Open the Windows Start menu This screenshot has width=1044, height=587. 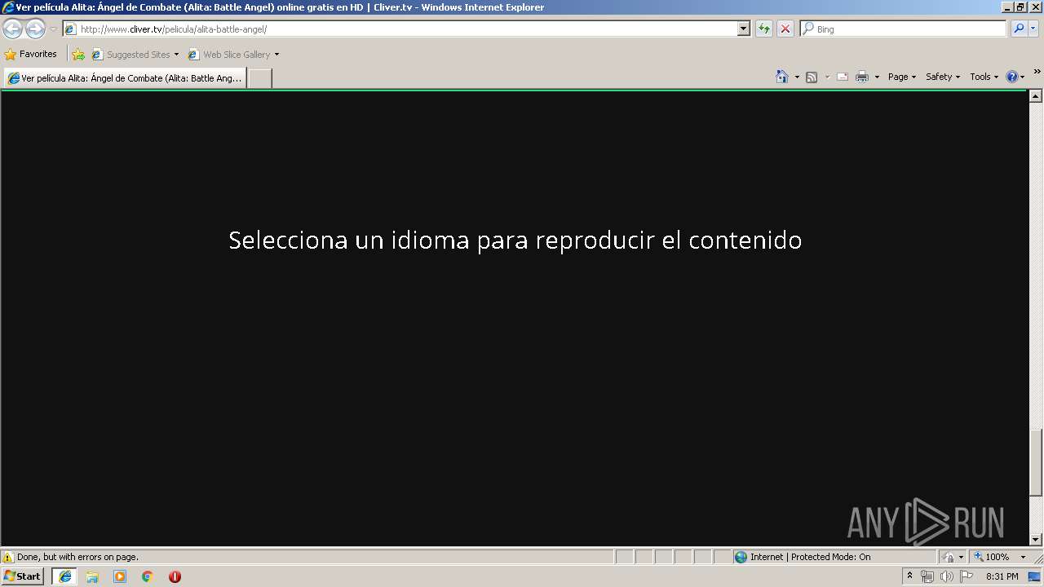tap(23, 576)
